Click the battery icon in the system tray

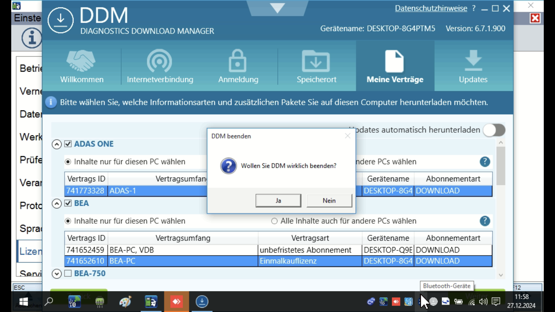tap(458, 302)
